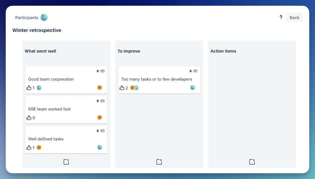Click vote count 0 on SRE team card
The width and height of the screenshot is (315, 179).
coord(34,118)
